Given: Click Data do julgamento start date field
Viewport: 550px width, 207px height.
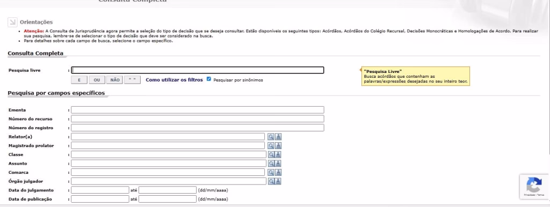Looking at the screenshot, I should 100,190.
